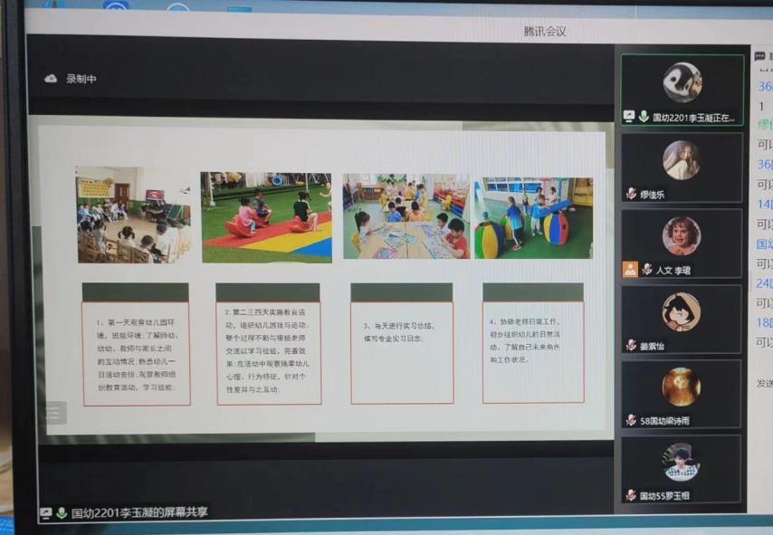Click the slide menu icon at lower left
Viewport: 773px width, 535px height.
coord(53,413)
